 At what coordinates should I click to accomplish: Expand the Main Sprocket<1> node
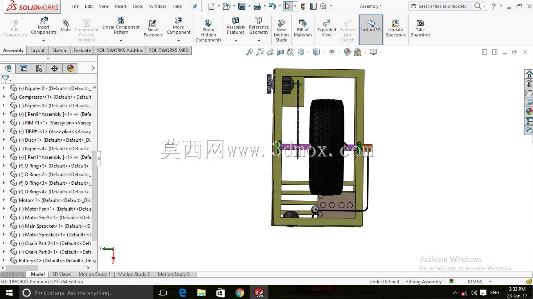[x=4, y=226]
